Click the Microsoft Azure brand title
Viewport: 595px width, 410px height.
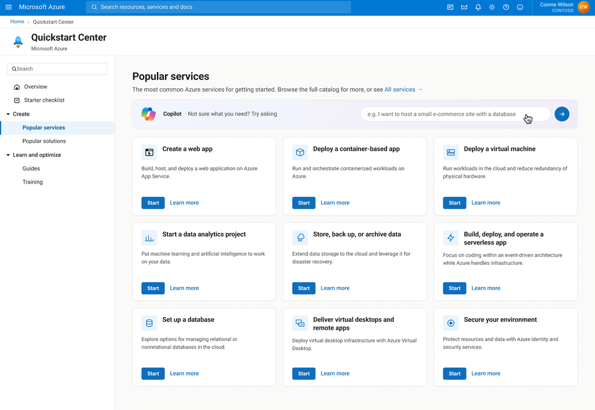tap(42, 7)
